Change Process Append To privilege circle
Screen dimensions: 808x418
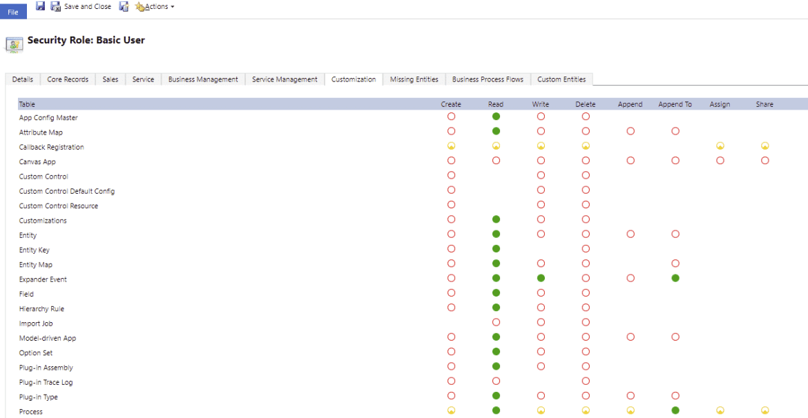coord(675,411)
